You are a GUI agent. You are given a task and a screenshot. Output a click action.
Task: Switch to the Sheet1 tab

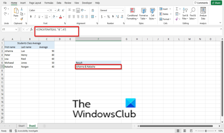coord(21,126)
